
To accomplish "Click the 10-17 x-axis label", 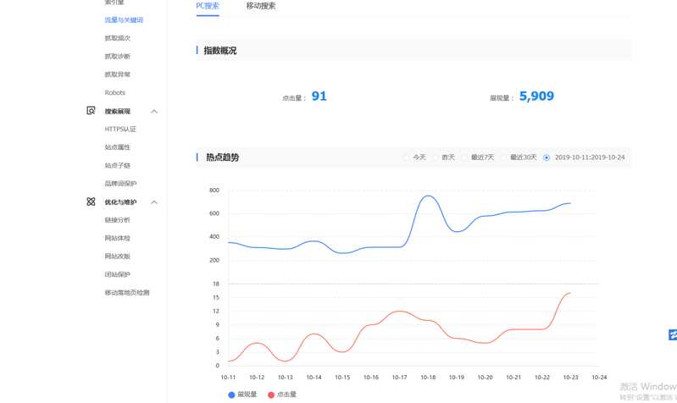I will [x=399, y=377].
